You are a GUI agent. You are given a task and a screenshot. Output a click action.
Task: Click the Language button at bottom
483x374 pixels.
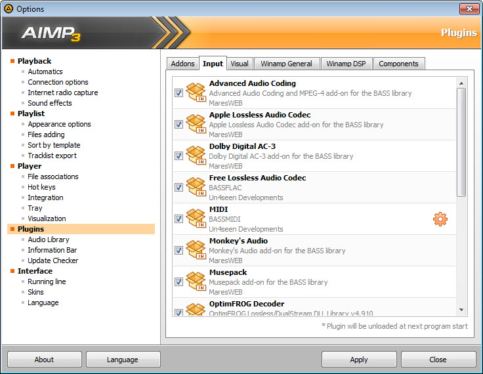click(123, 359)
